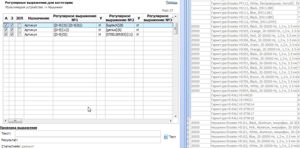Select cell [genius]{6}

pos(120,30)
